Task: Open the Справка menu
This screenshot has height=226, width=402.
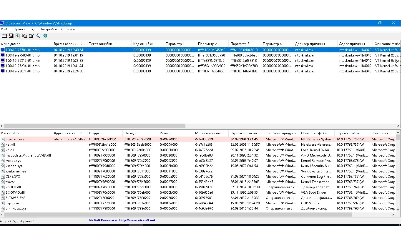Action: [68, 29]
